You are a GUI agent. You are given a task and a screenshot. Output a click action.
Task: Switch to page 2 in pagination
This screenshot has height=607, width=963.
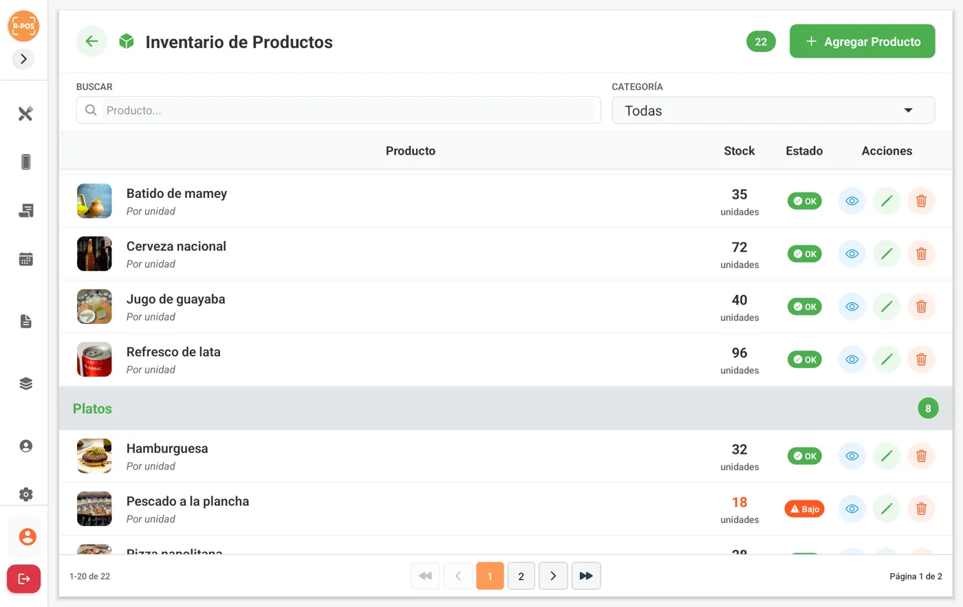[521, 576]
